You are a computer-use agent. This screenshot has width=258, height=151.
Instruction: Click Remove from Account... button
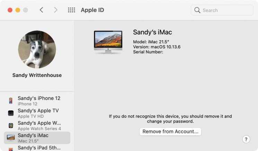(170, 132)
